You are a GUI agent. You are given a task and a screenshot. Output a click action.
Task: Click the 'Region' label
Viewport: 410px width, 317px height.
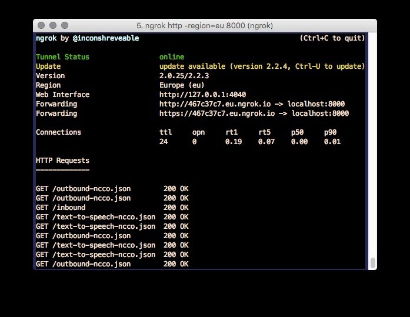coord(48,85)
